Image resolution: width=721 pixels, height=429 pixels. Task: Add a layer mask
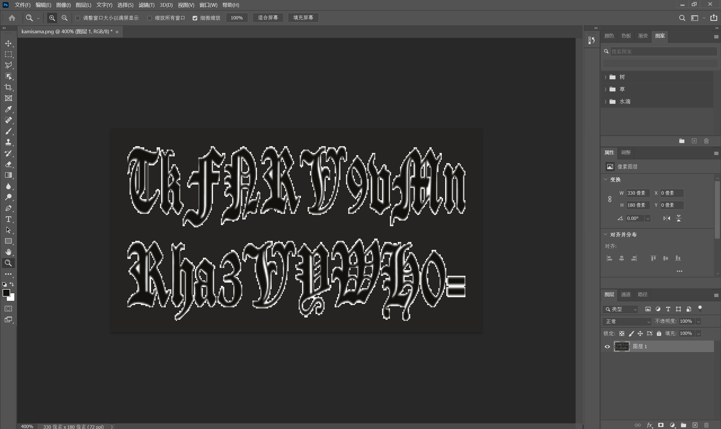[x=661, y=425]
